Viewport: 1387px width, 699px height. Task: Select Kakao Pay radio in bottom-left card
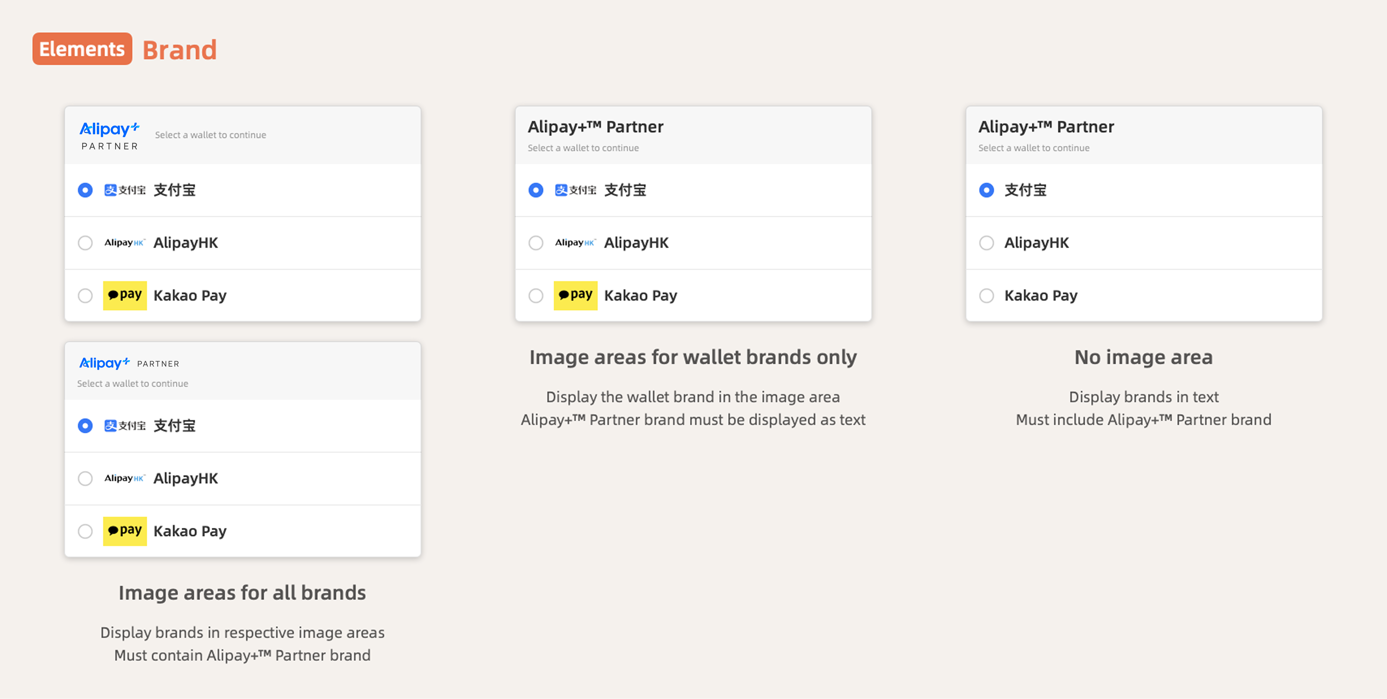pos(85,531)
